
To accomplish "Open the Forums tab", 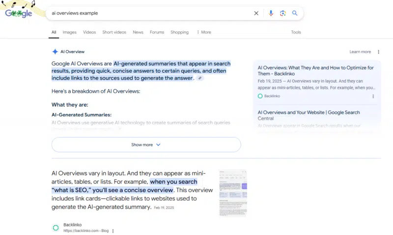I will pyautogui.click(x=157, y=32).
